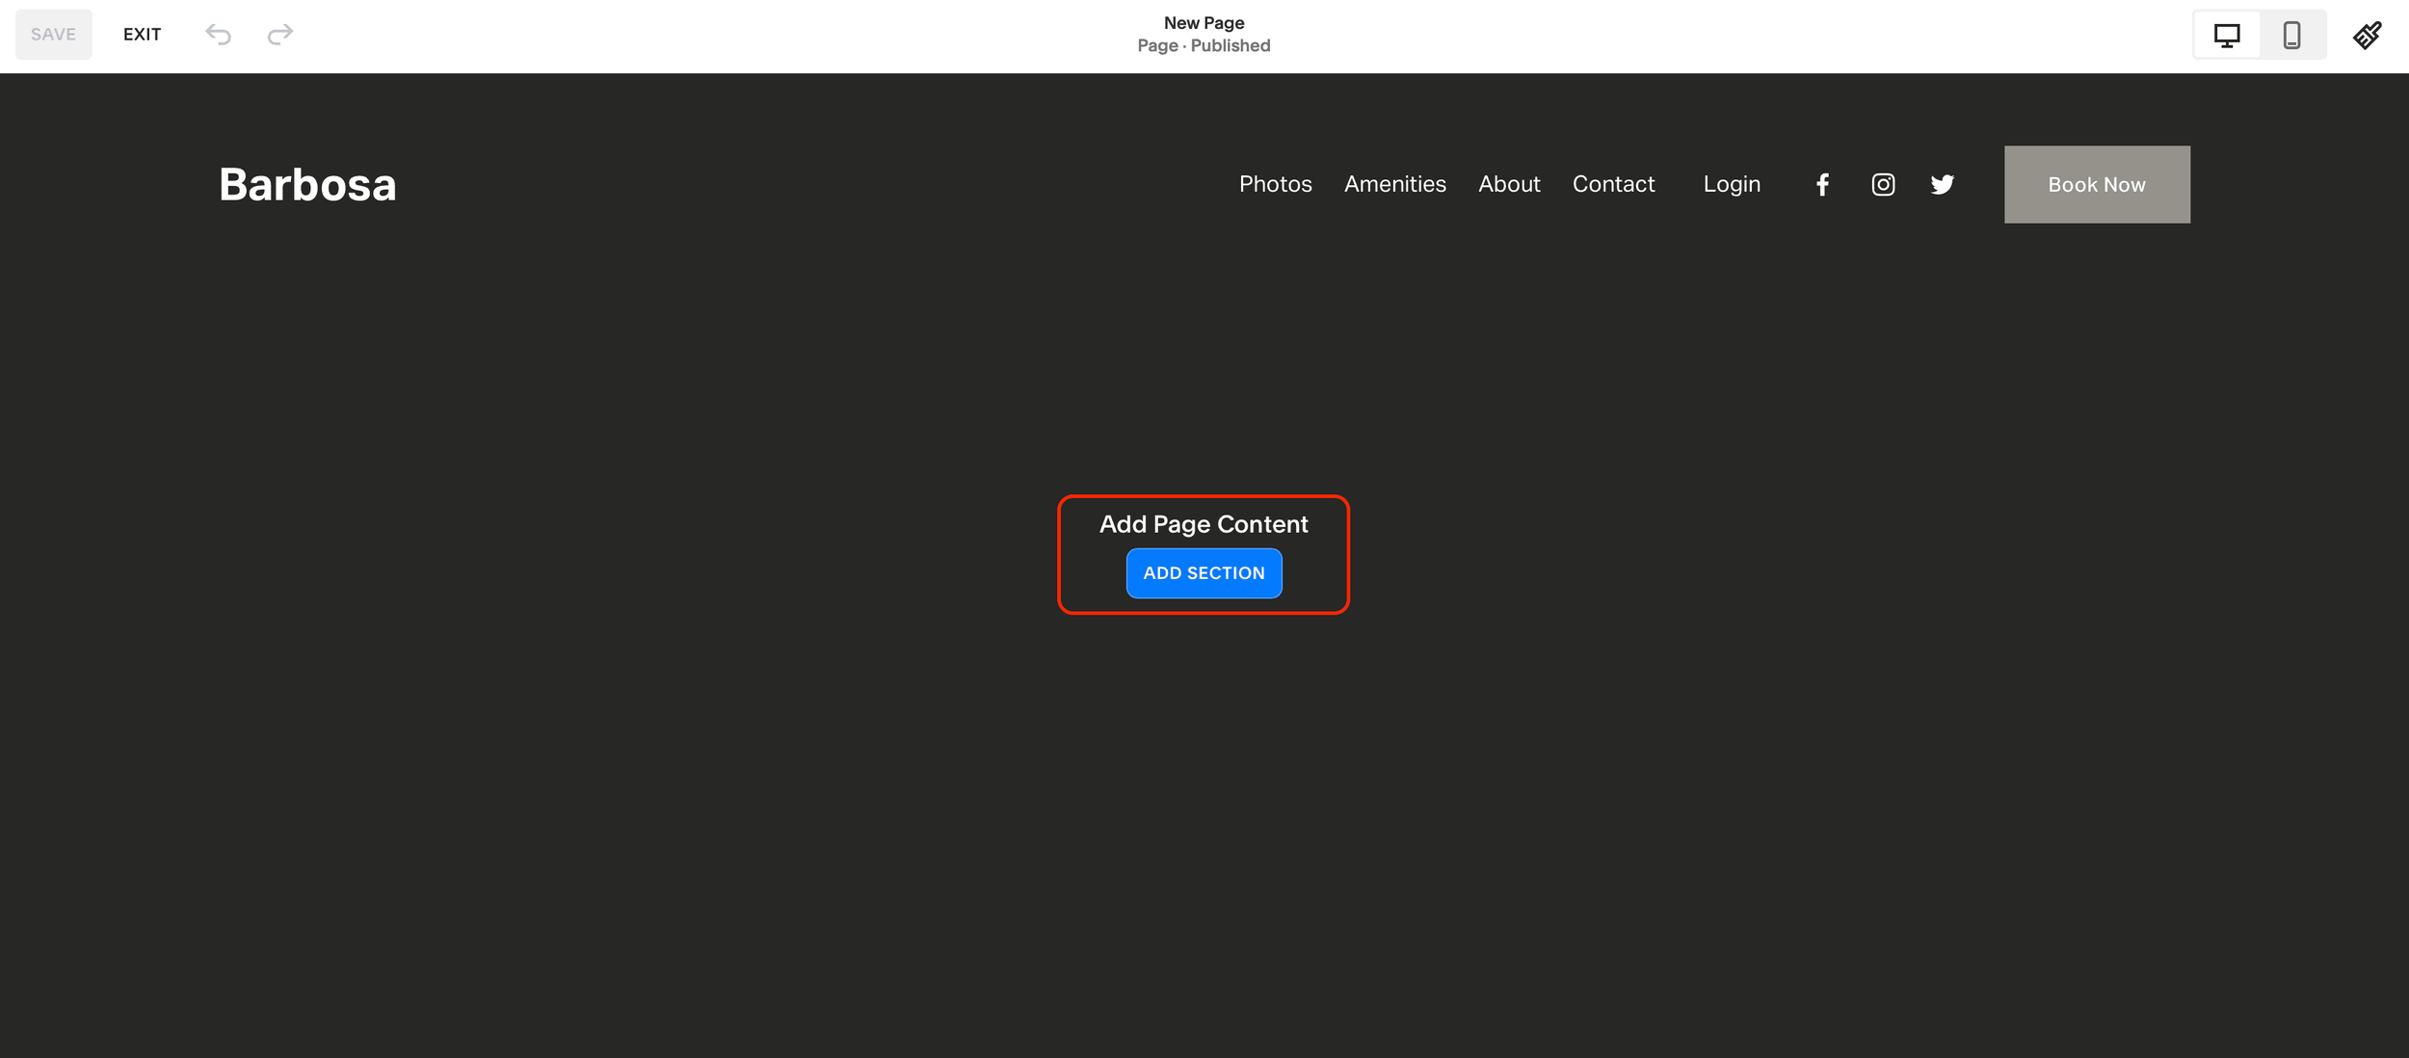Switch to mobile preview view
The image size is (2409, 1058).
pyautogui.click(x=2291, y=36)
